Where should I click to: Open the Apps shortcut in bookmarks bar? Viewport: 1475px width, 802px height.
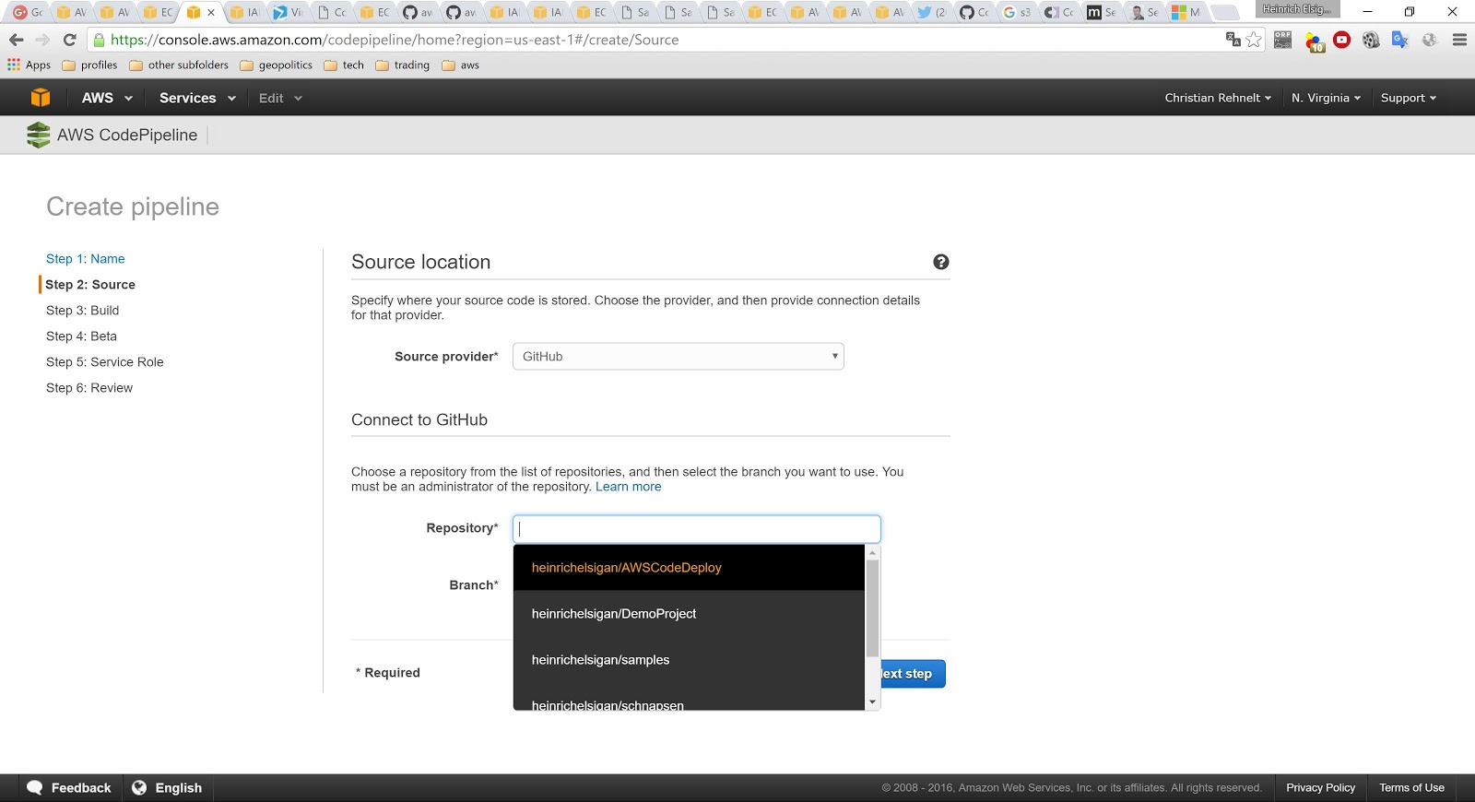point(29,65)
